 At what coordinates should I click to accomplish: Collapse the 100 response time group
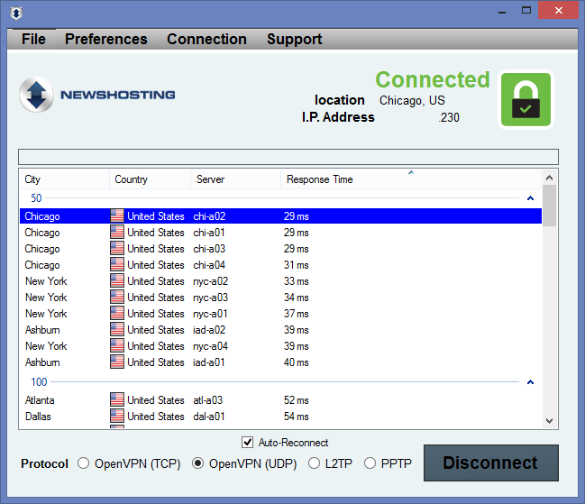tap(530, 382)
